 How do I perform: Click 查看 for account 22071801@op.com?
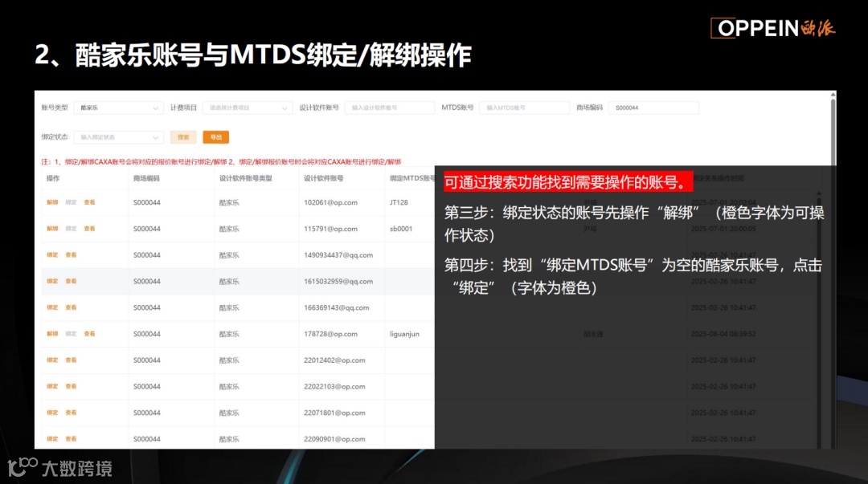pos(71,413)
